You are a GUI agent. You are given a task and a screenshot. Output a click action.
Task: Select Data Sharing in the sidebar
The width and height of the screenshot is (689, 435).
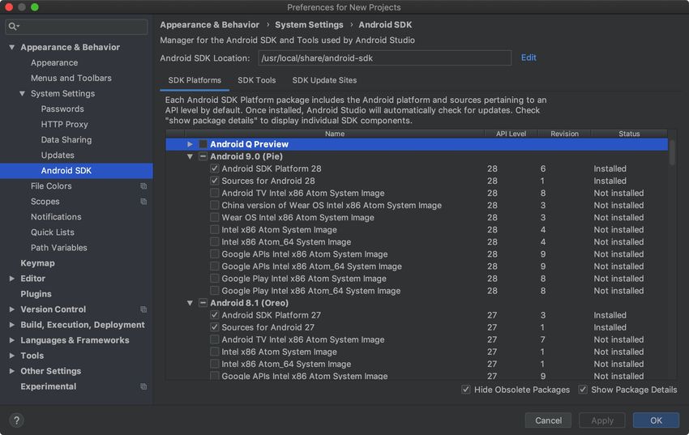coord(66,140)
